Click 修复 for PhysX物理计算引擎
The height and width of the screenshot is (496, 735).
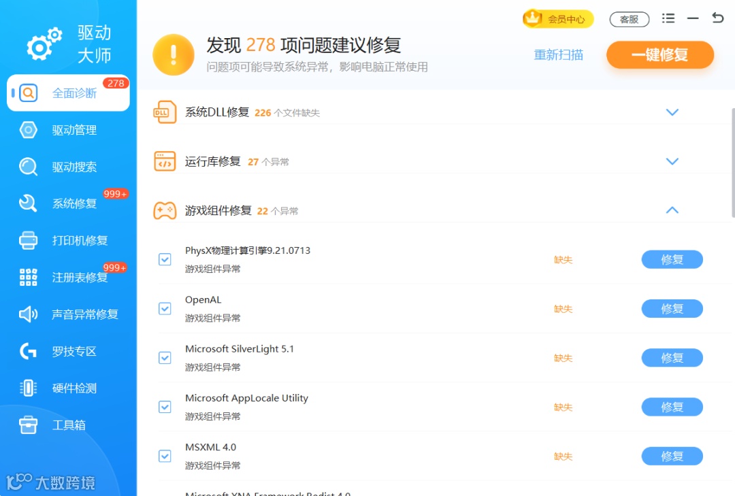[x=672, y=259]
